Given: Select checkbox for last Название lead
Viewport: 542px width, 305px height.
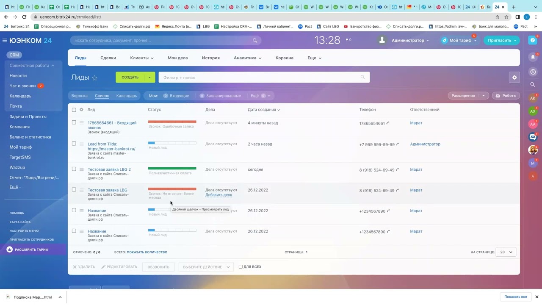Looking at the screenshot, I should point(74,231).
